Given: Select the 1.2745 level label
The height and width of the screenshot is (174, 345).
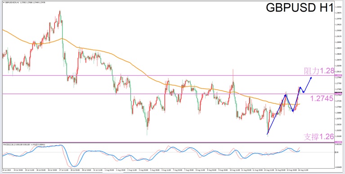Looking at the screenshot, I should tap(322, 99).
